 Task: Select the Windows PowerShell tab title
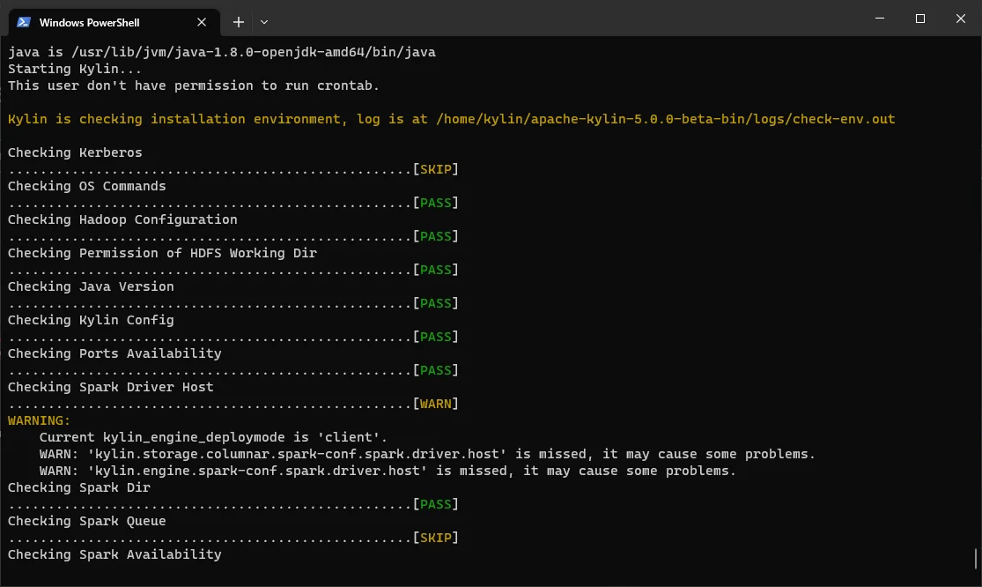click(89, 22)
